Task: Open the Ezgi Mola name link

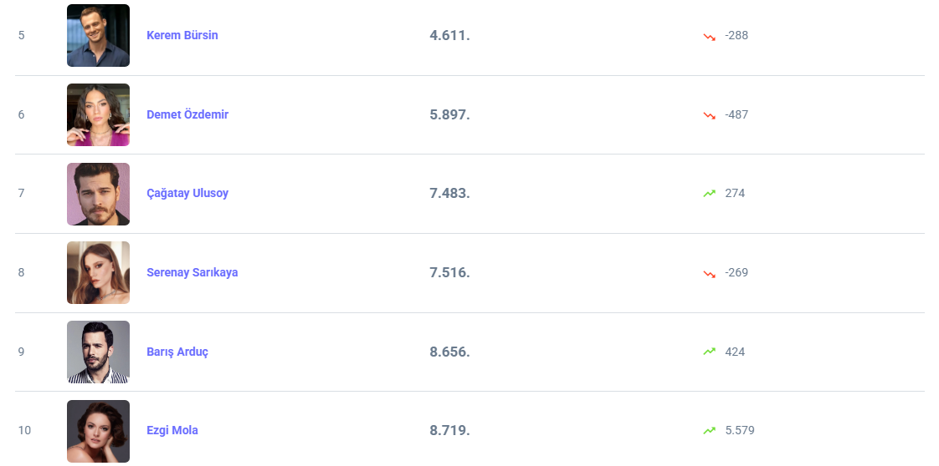Action: 172,430
